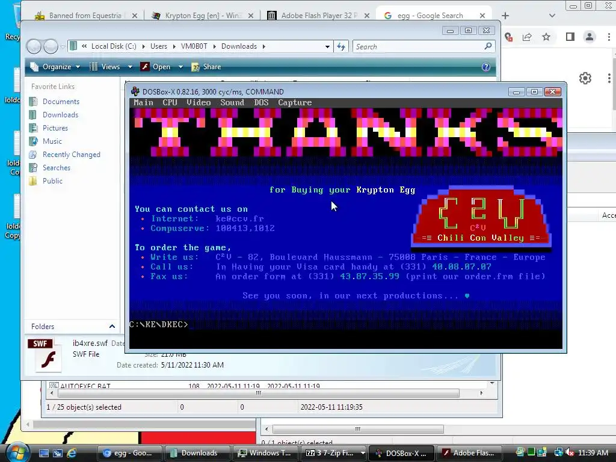
Task: Click the network icon in system tray
Action: pyautogui.click(x=558, y=453)
